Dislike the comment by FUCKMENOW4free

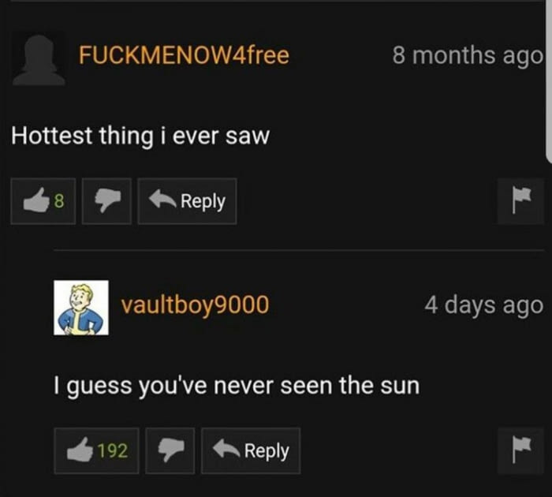106,201
